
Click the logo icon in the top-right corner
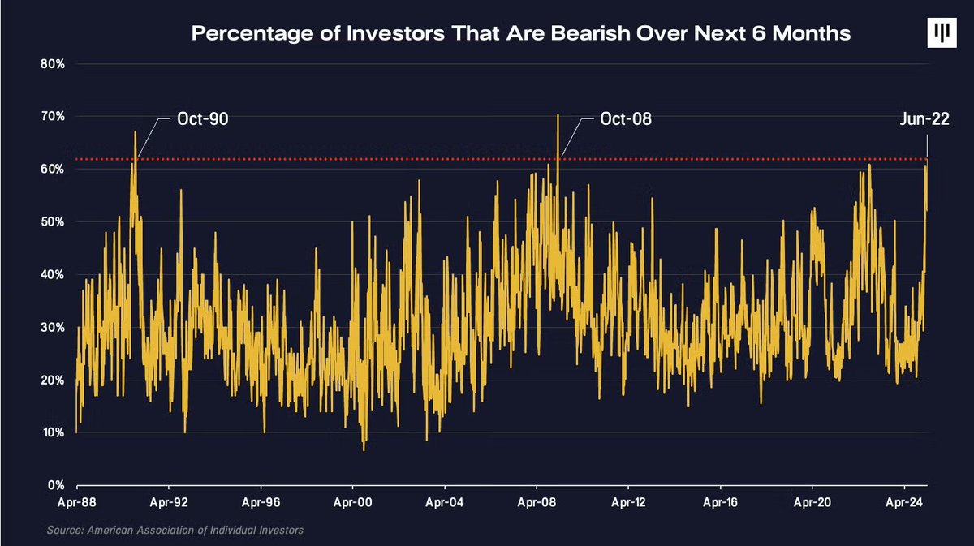[x=941, y=34]
